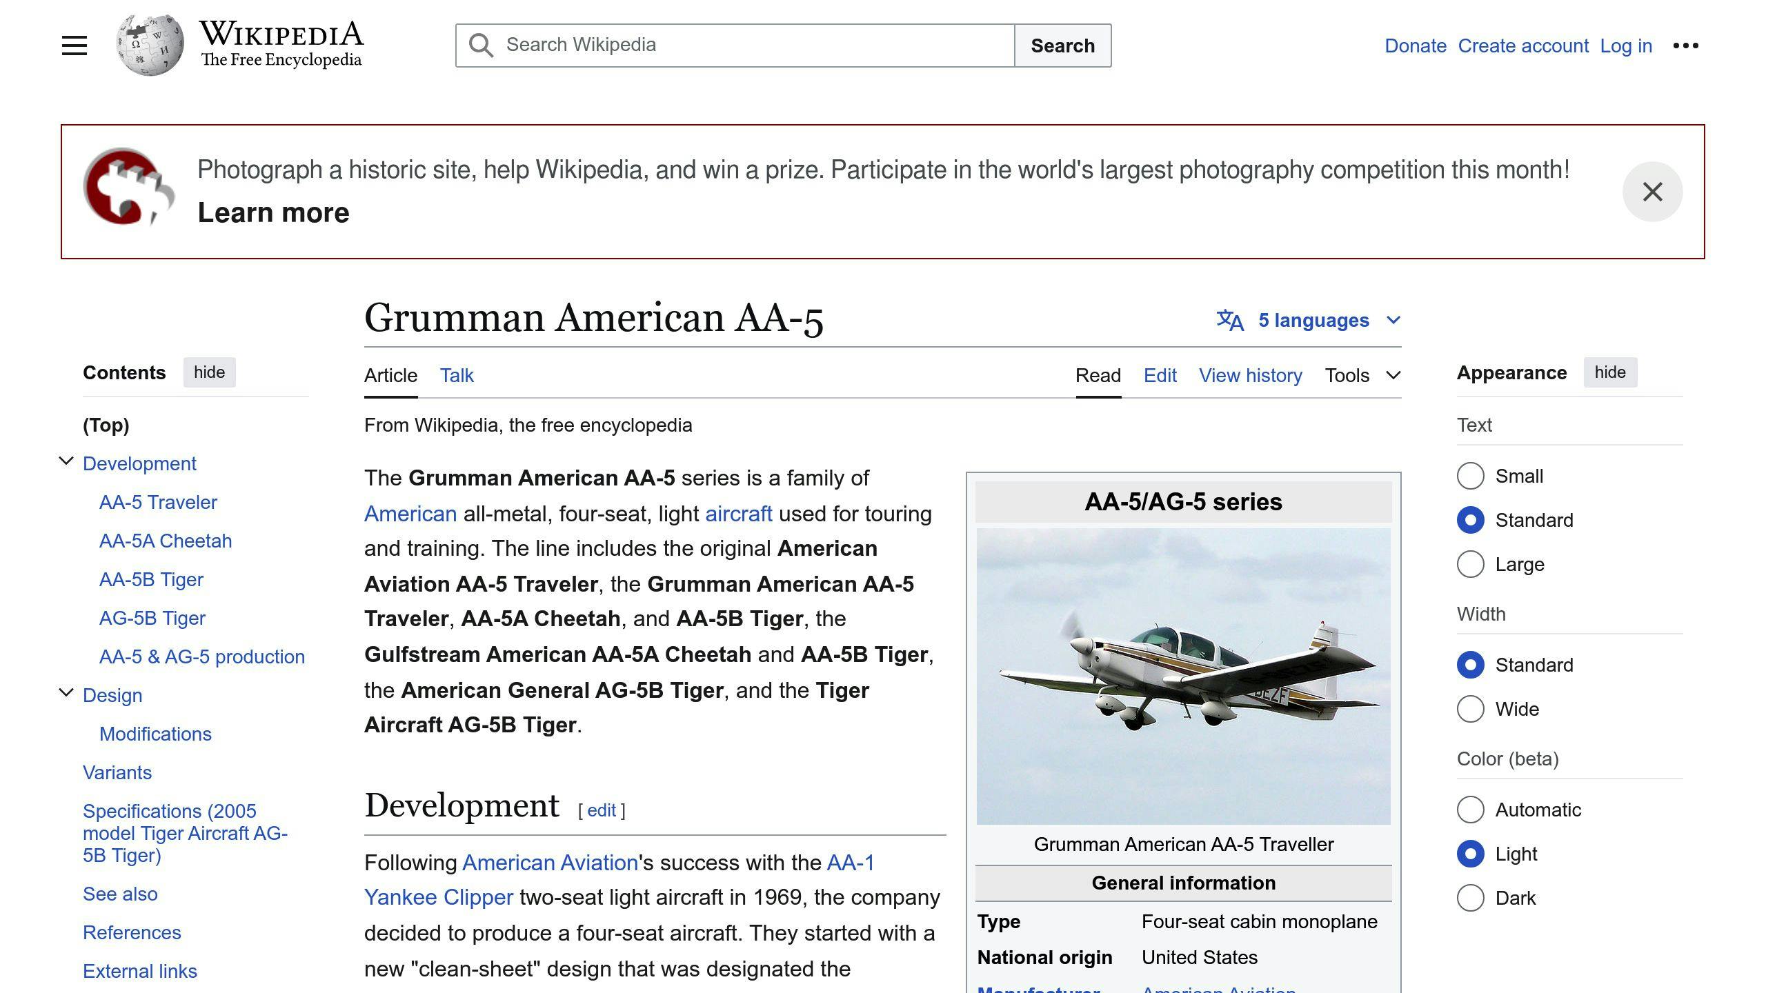Collapse the Development section in Contents

(66, 461)
